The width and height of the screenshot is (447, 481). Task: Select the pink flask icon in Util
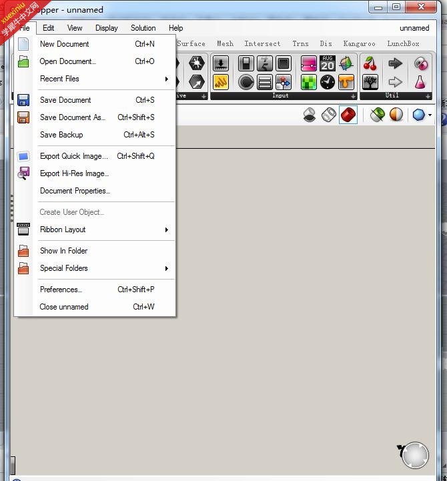(x=420, y=82)
